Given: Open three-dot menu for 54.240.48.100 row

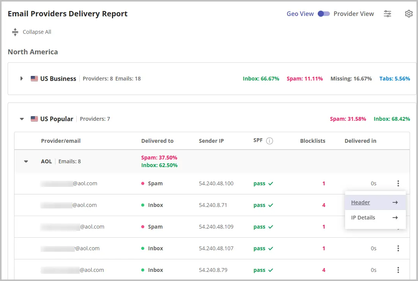Looking at the screenshot, I should [398, 183].
